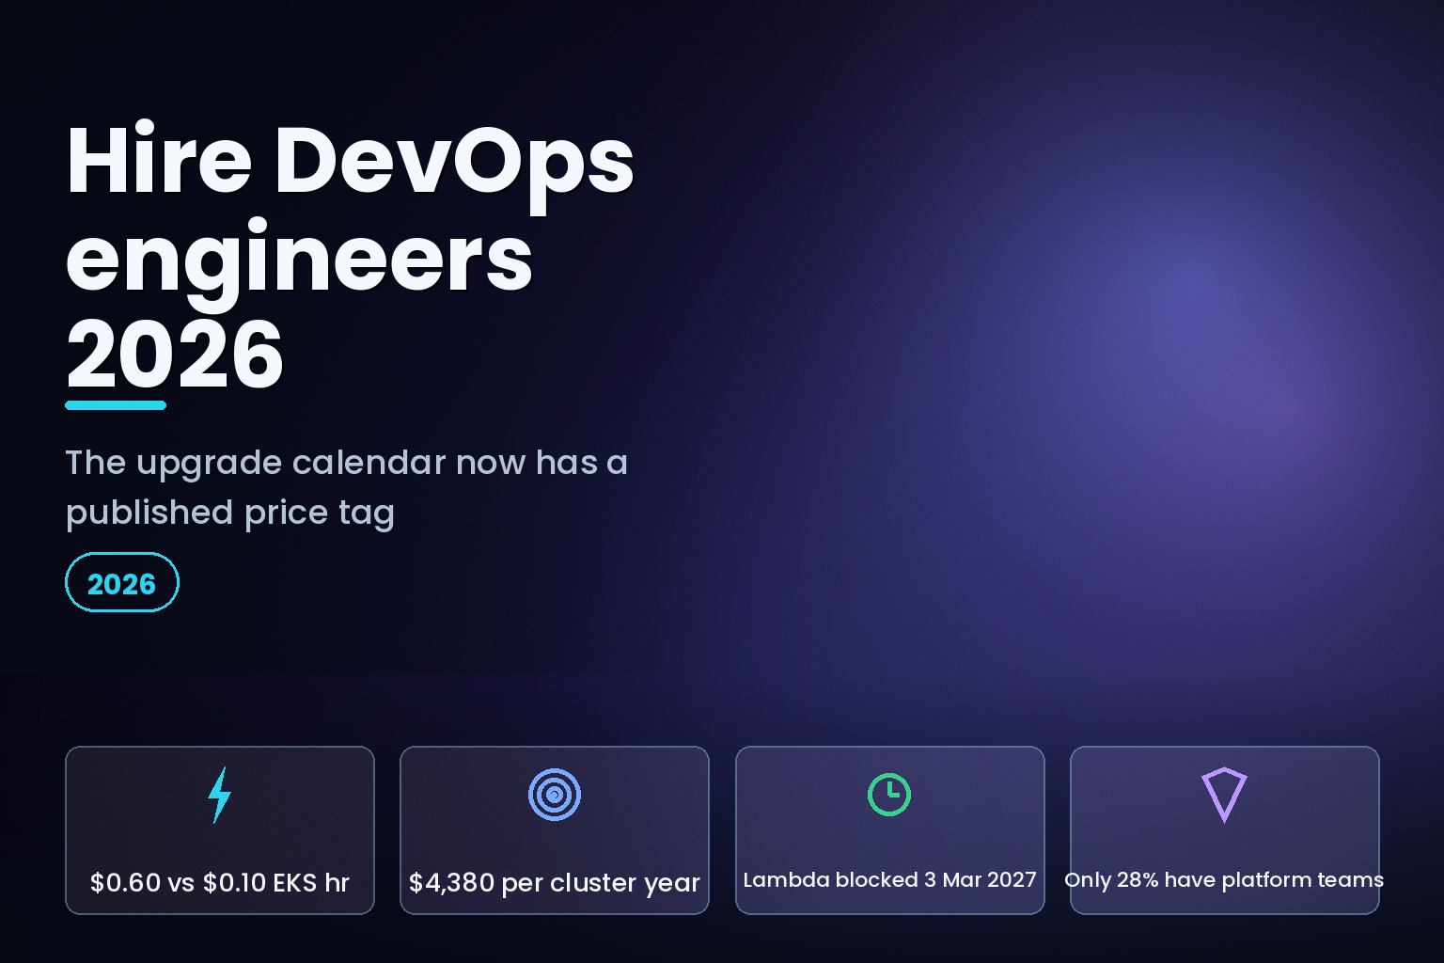
Task: Click the cyan lightning bolt icon
Action: pos(219,795)
